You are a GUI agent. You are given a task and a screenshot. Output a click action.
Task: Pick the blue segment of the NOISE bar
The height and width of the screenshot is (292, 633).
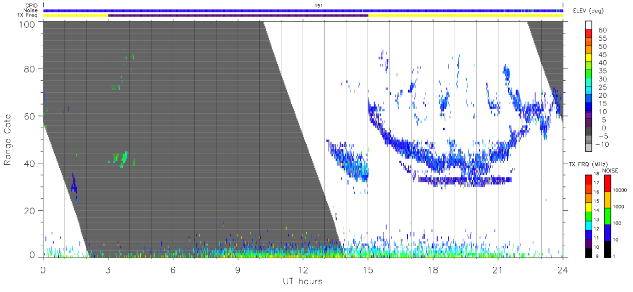(608, 232)
